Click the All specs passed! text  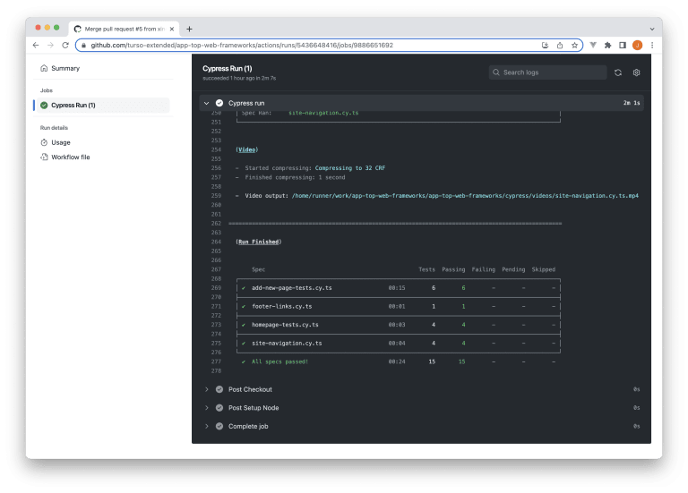pyautogui.click(x=279, y=361)
